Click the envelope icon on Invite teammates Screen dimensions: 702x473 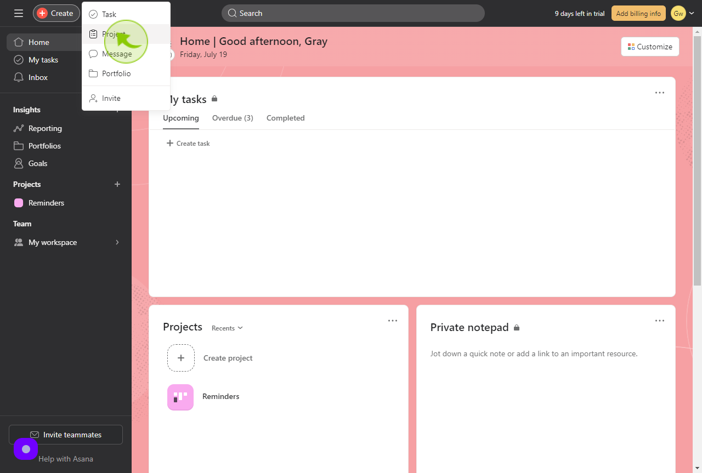35,435
